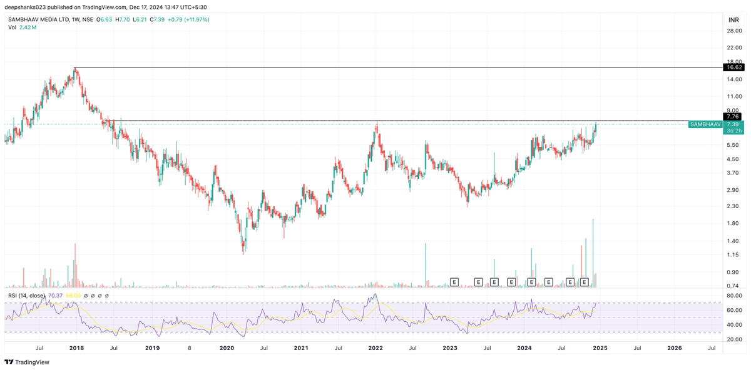This screenshot has height=370, width=751.
Task: Click the 2018 label on time axis
Action: tap(77, 347)
